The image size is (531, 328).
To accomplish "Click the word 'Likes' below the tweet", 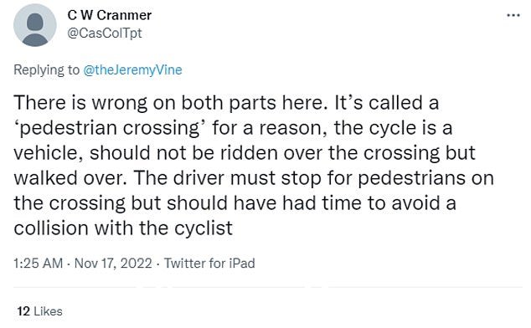I will click(x=49, y=311).
